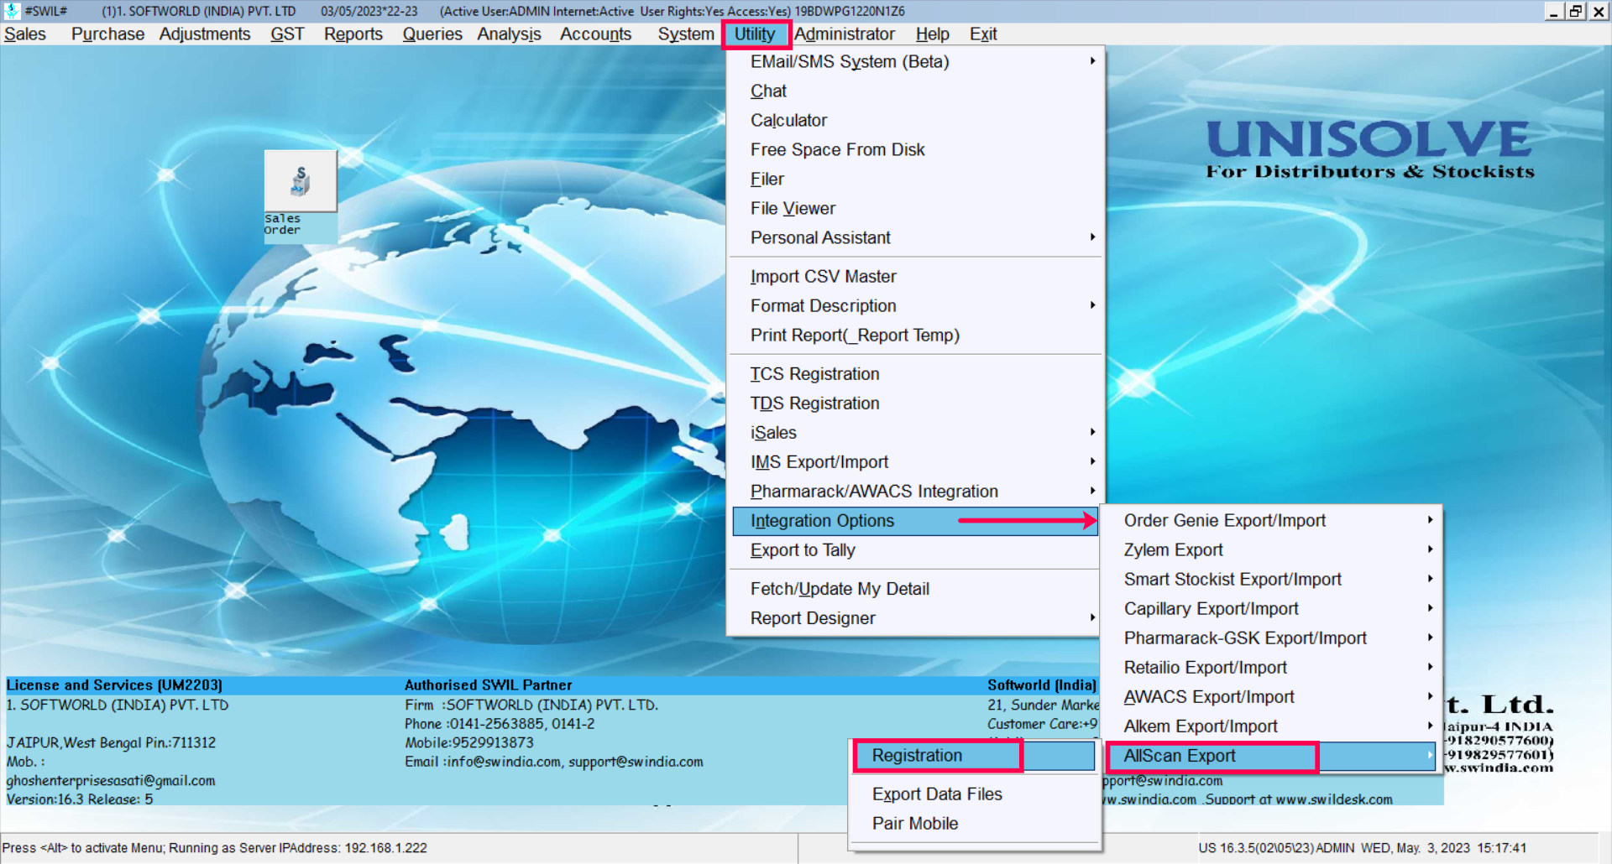Expand Report Designer submenu
This screenshot has height=864, width=1612.
pos(915,618)
